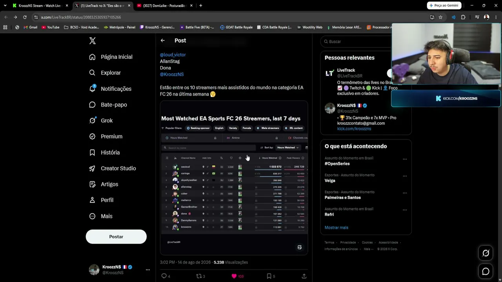Open the floating chat messages button

[x=486, y=271]
